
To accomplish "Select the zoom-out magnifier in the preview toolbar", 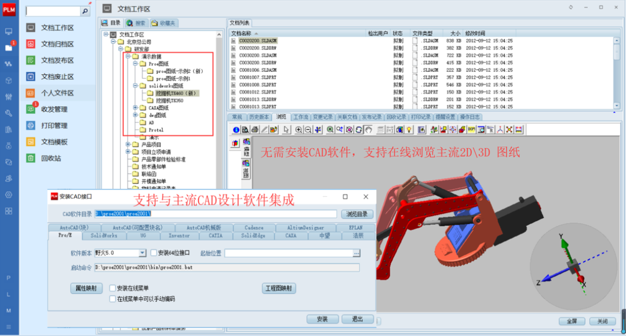I will [308, 129].
